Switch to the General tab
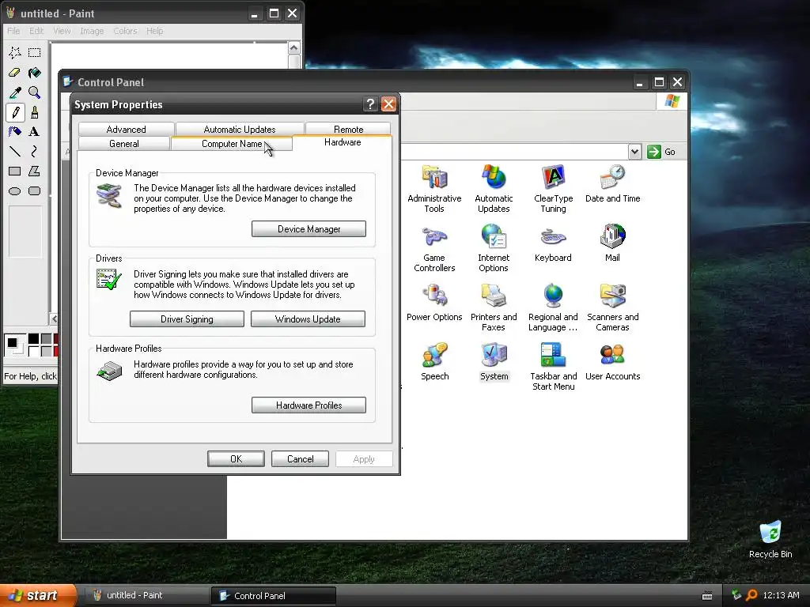This screenshot has height=607, width=810. point(124,144)
